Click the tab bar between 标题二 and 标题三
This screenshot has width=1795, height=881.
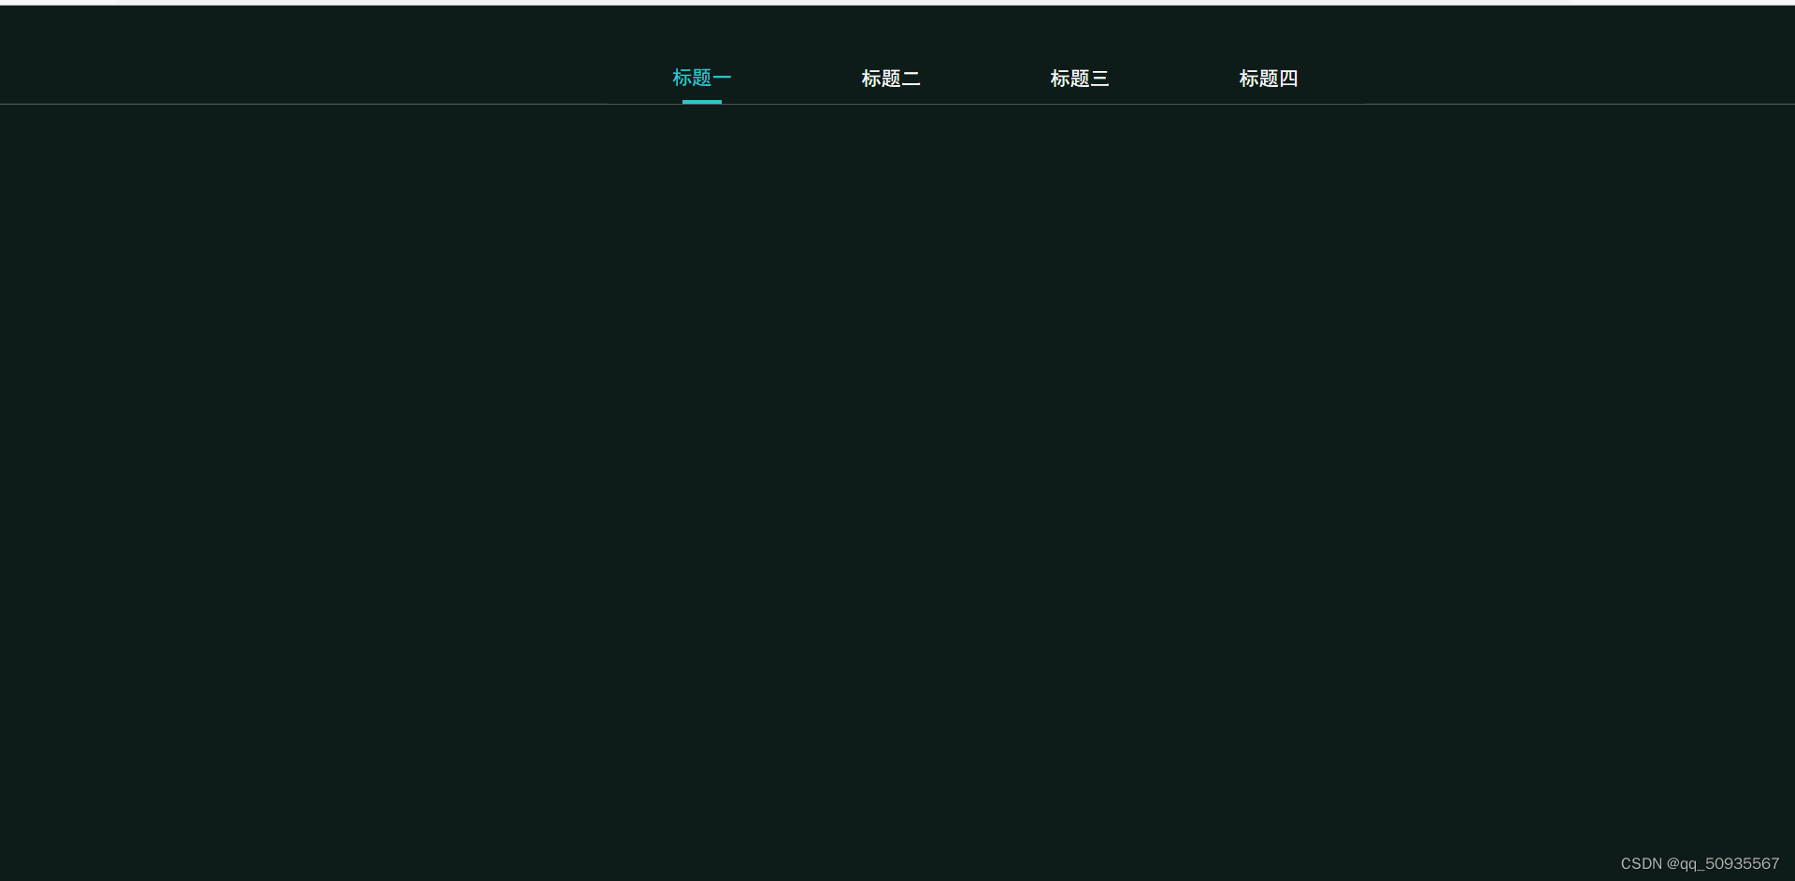(984, 79)
